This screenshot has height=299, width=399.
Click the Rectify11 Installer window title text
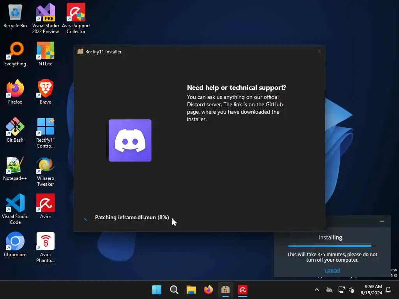(x=103, y=52)
